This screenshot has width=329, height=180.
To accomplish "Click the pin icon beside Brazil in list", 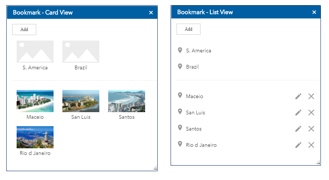I will pyautogui.click(x=180, y=66).
